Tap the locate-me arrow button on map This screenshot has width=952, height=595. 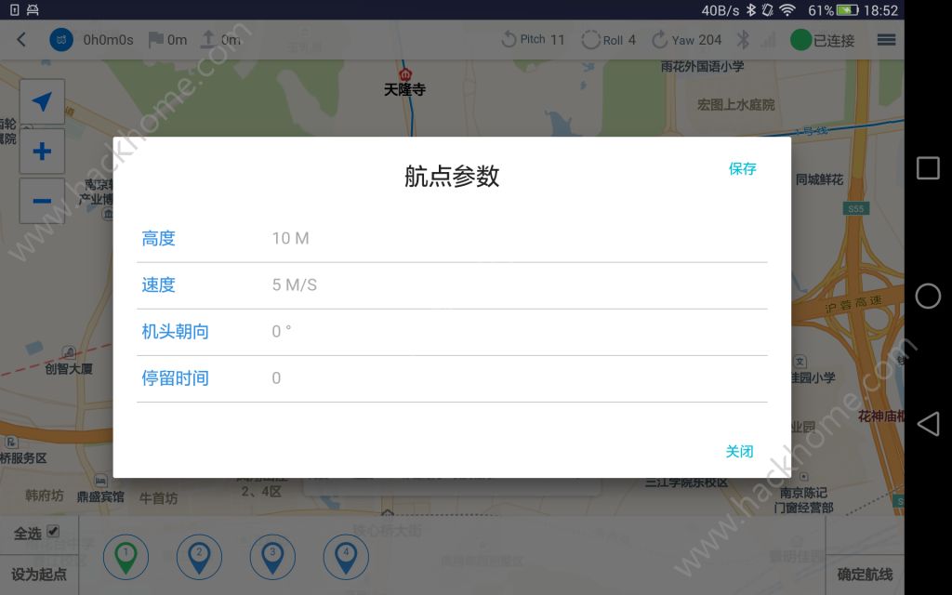42,102
